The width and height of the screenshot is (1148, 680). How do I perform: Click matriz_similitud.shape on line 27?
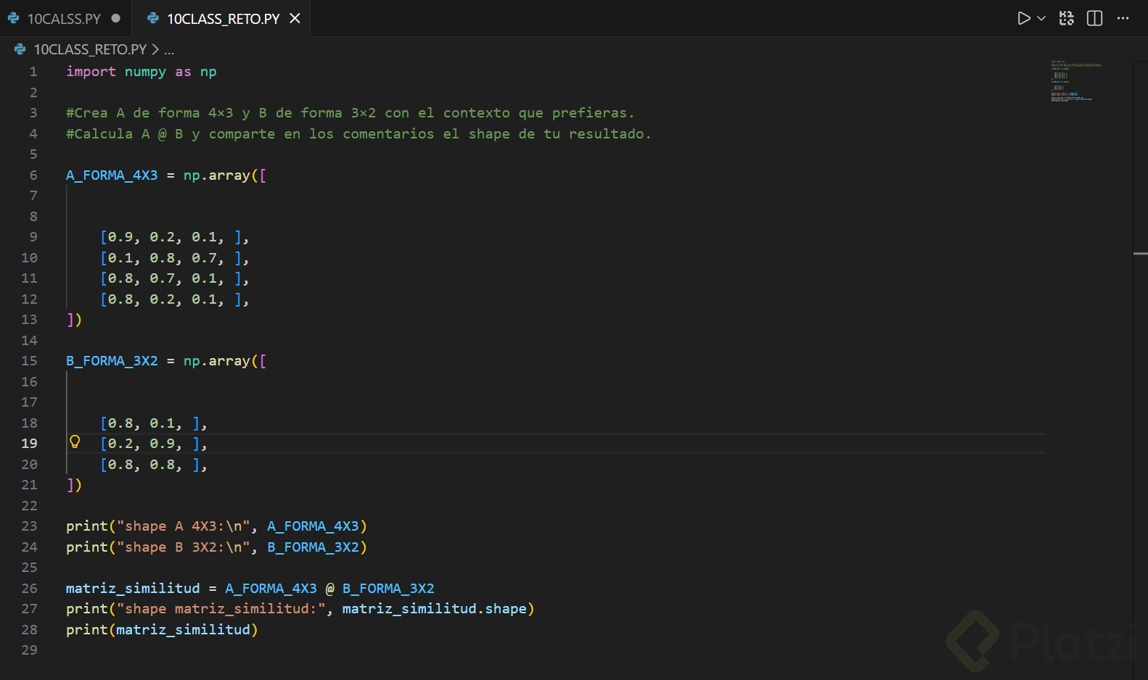pos(434,609)
